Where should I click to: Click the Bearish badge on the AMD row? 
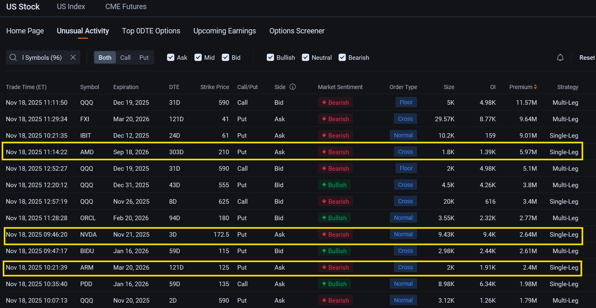pyautogui.click(x=335, y=152)
